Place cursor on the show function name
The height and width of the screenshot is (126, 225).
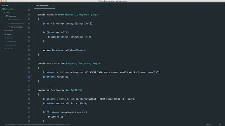coord(61,15)
